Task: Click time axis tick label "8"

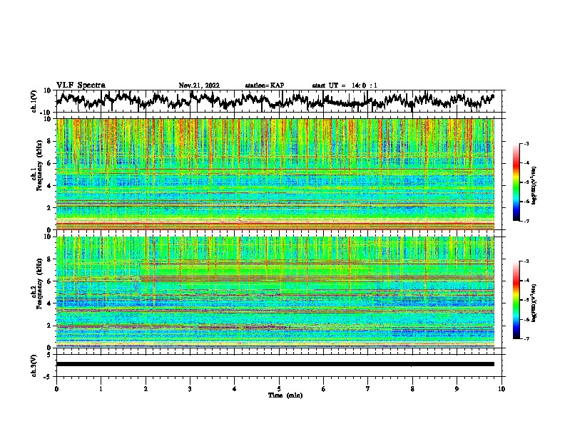Action: [x=412, y=389]
